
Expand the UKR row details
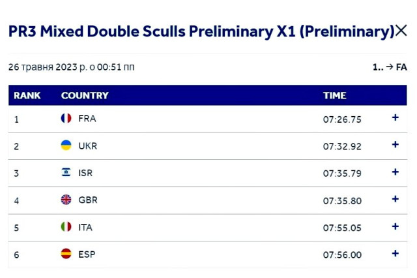(395, 145)
